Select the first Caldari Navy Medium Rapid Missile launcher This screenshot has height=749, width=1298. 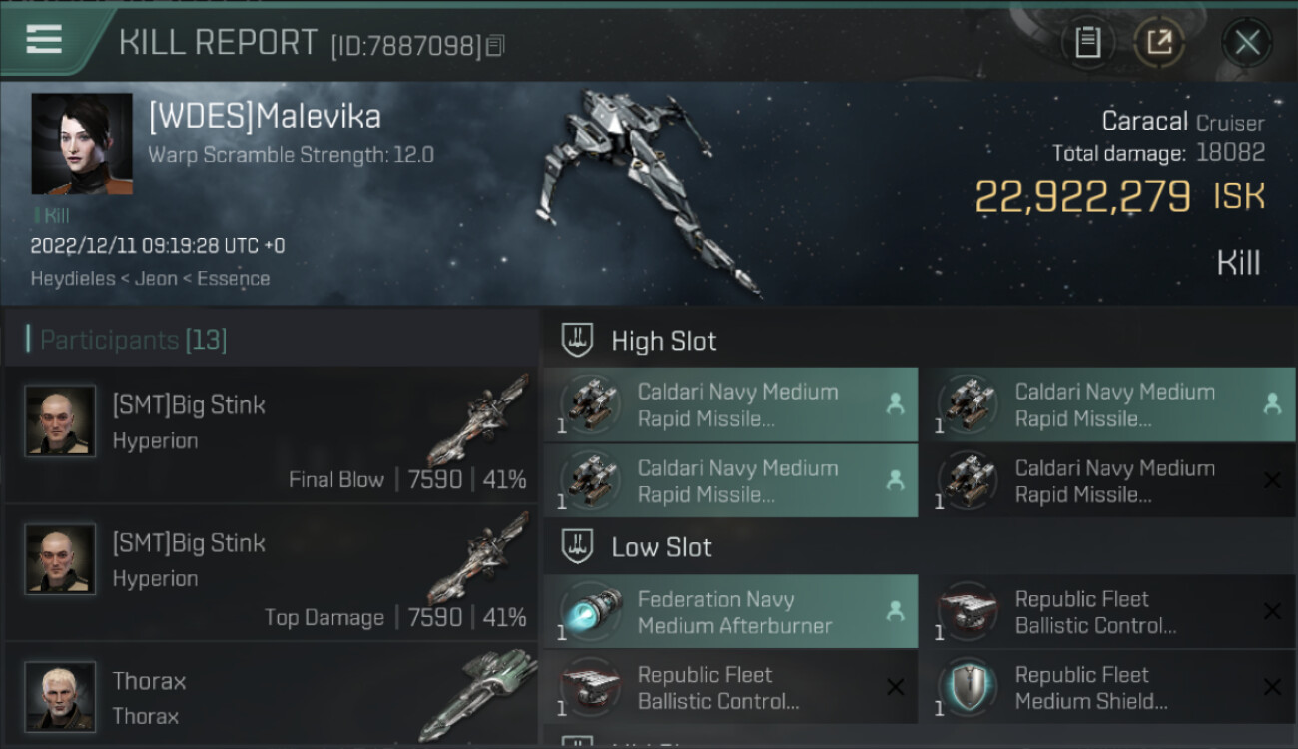[731, 404]
